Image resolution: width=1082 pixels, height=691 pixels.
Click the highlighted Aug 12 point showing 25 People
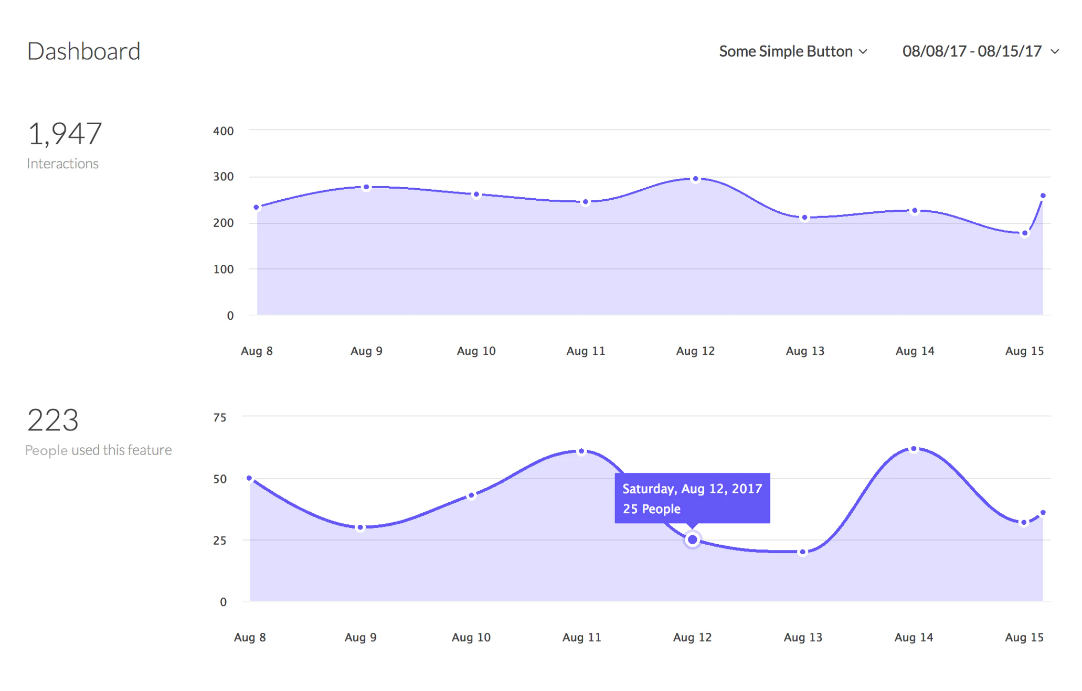click(x=692, y=539)
